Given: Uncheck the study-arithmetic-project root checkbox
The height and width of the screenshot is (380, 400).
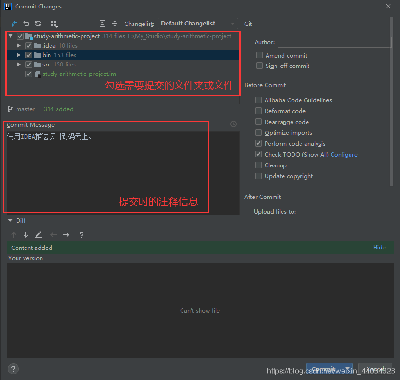Looking at the screenshot, I should [20, 36].
